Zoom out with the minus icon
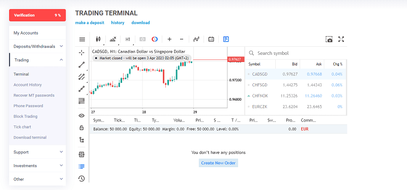 pos(182,40)
